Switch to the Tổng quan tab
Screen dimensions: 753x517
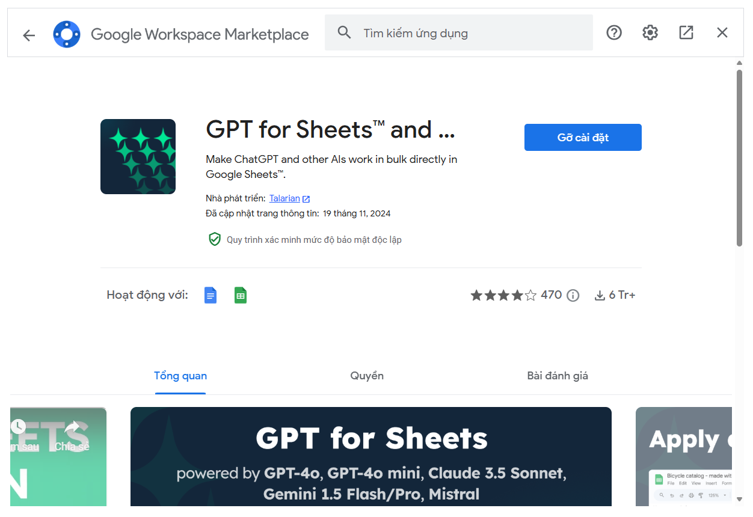point(180,376)
